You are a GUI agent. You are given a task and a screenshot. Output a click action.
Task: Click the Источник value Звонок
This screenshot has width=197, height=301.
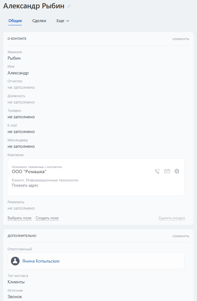[x=15, y=297]
